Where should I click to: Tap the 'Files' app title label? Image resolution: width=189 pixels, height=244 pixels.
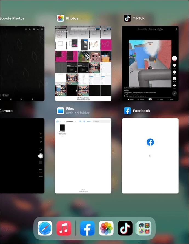70,109
